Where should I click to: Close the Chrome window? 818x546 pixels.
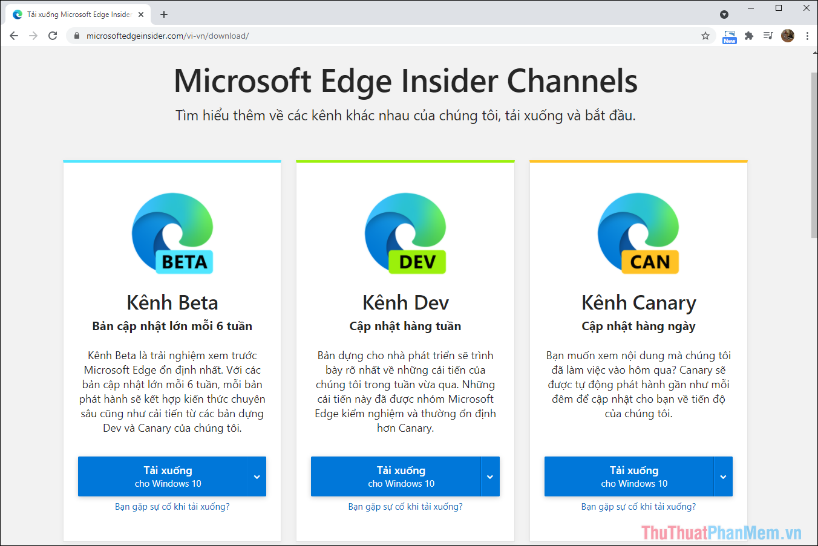pyautogui.click(x=807, y=8)
